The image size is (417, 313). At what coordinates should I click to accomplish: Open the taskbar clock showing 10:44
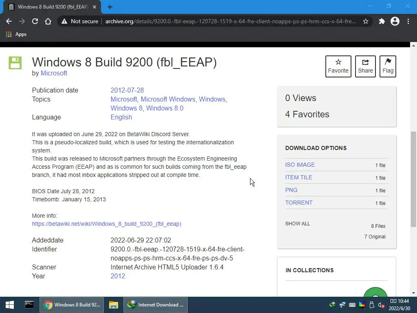coord(399,305)
